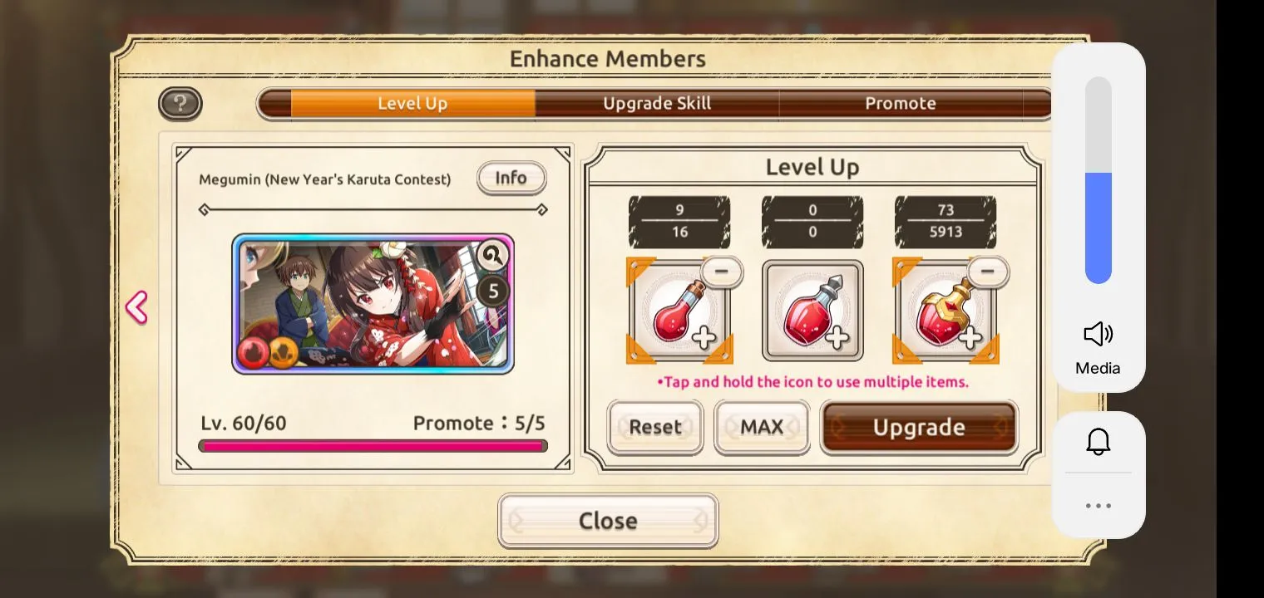Open help with the question mark icon
Viewport: 1264px width, 598px height.
click(x=180, y=104)
